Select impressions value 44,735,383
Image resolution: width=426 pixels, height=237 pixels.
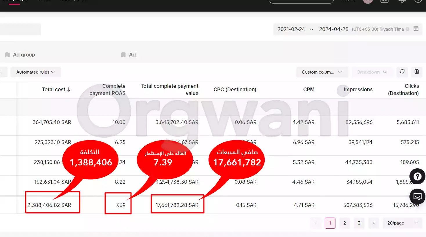[x=359, y=162]
